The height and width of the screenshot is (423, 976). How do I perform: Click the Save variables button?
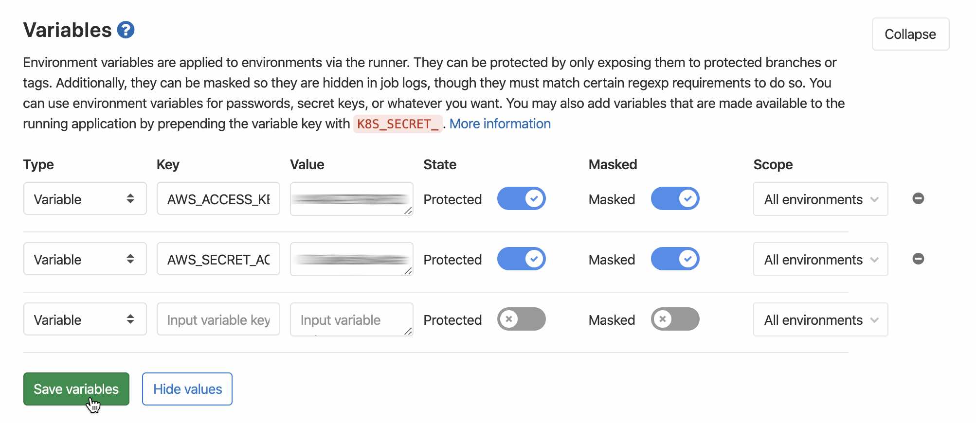point(76,389)
